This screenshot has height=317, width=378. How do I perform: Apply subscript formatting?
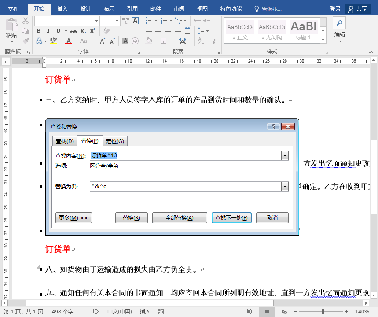tap(83, 30)
